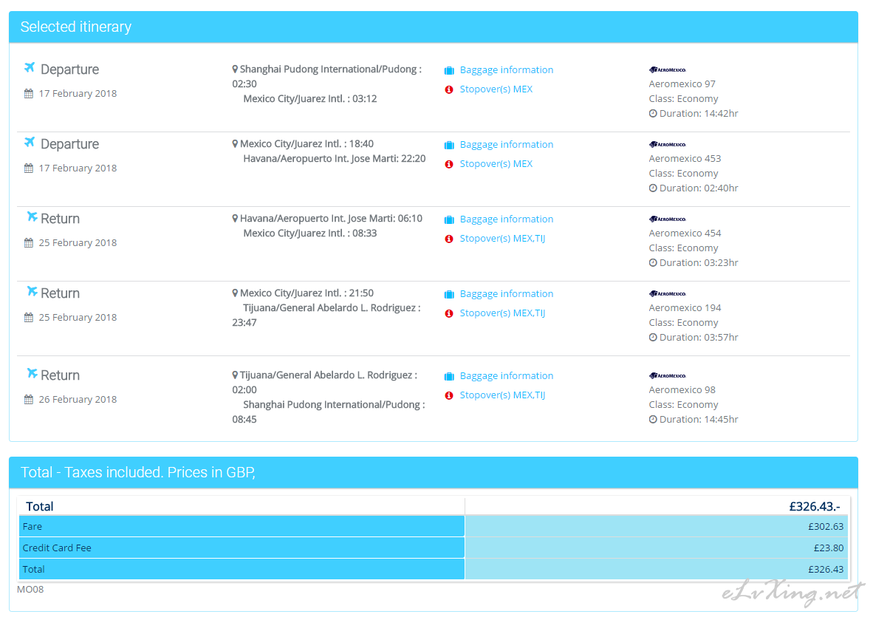
Task: Click plane icon of Havana Return segment
Action: (32, 217)
